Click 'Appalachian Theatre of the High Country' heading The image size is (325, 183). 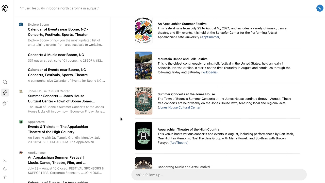pyautogui.click(x=189, y=130)
